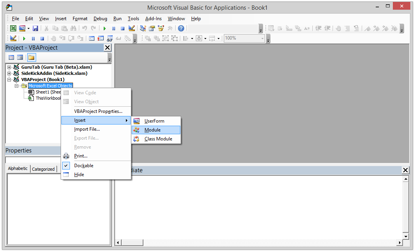Expand the GuruTab project tree node
Image resolution: width=415 pixels, height=251 pixels.
tap(9, 67)
